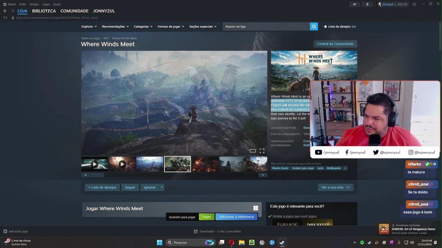
Task: Click the Steam icon in the taskbar
Action: [282, 242]
